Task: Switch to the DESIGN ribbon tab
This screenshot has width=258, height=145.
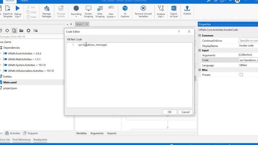Action: pos(10,1)
